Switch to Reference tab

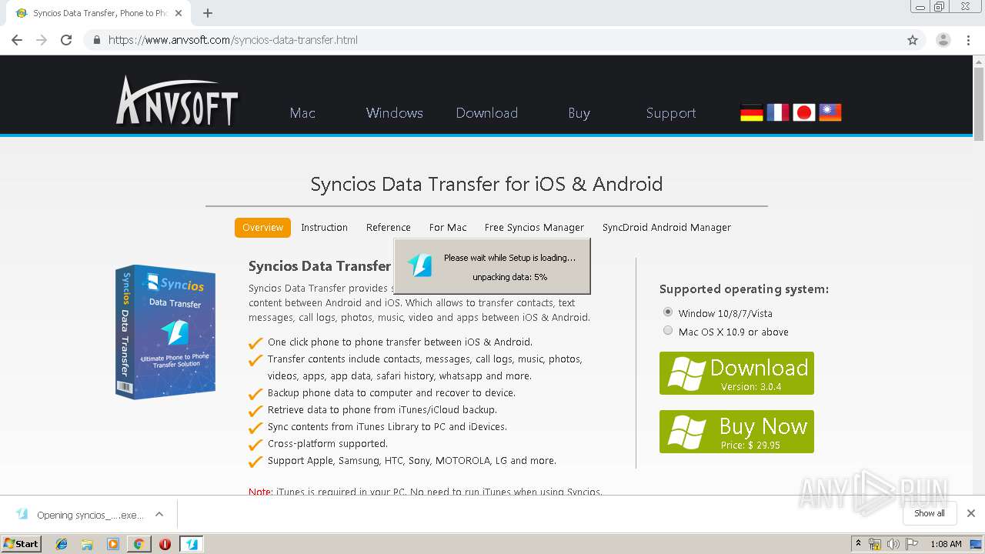389,228
